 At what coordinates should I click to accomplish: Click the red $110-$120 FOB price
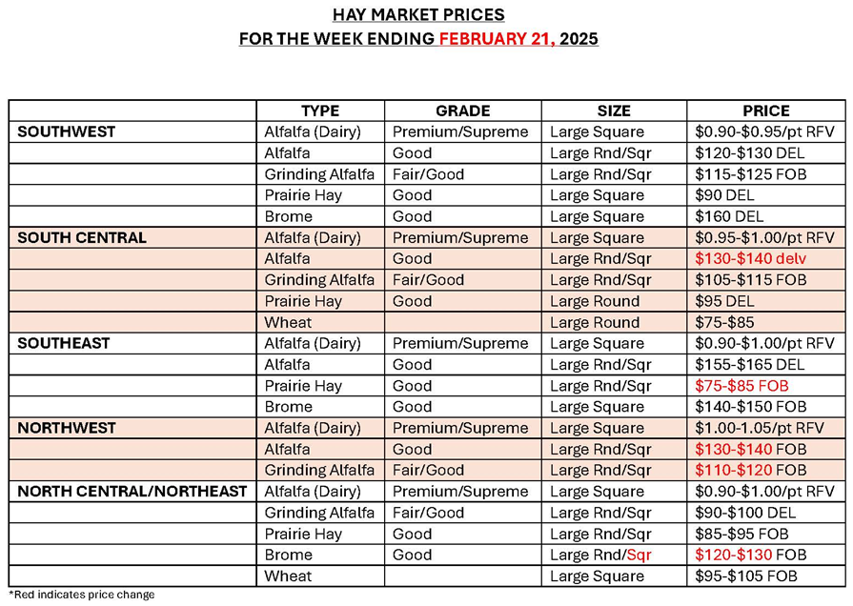click(747, 471)
